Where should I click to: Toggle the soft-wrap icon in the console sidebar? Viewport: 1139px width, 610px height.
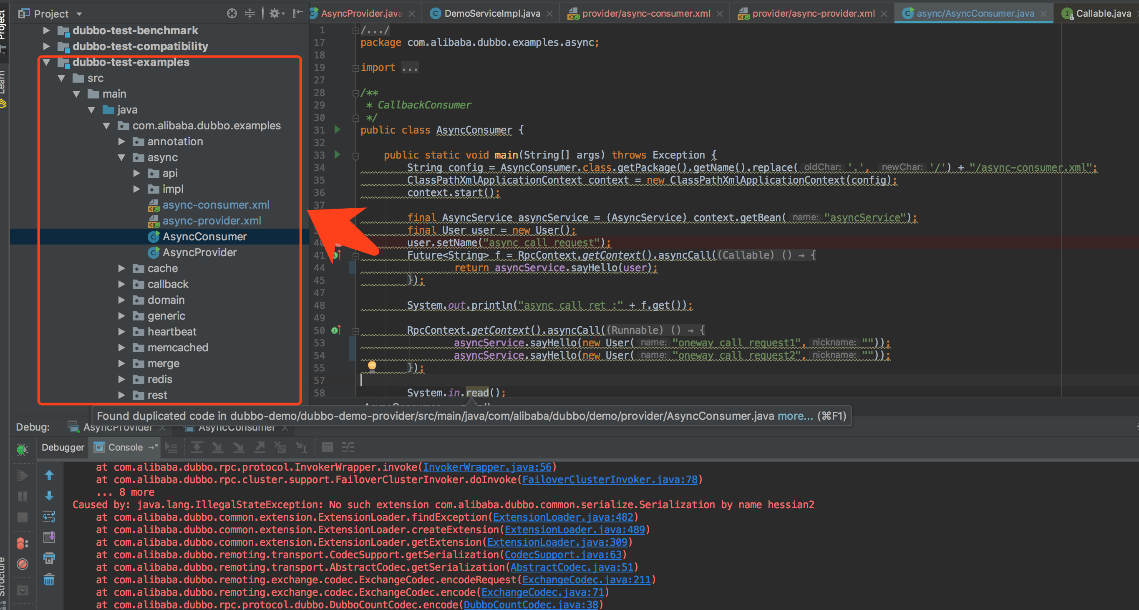click(49, 516)
